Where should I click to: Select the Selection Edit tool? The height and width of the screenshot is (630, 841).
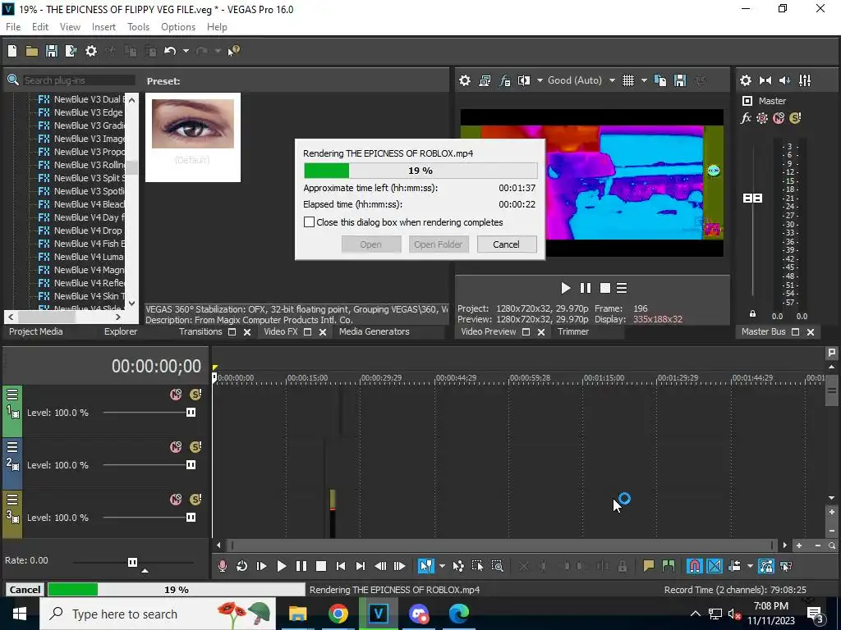coord(477,566)
